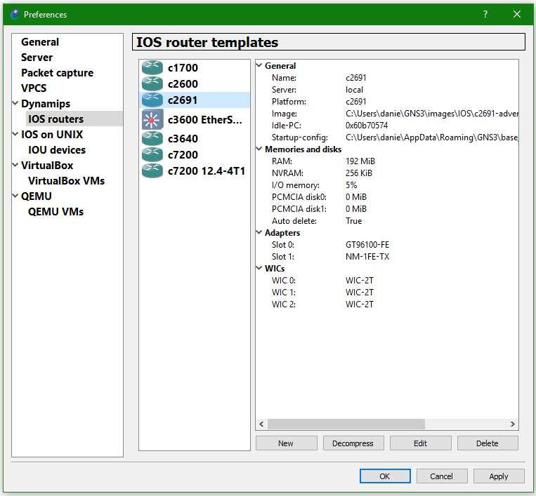Open the VPCS preferences page

click(34, 88)
